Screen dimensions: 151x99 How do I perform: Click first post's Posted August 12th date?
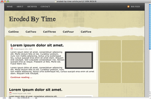(23, 49)
